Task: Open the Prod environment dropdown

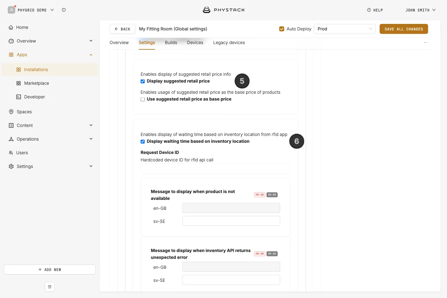Action: 345,29
